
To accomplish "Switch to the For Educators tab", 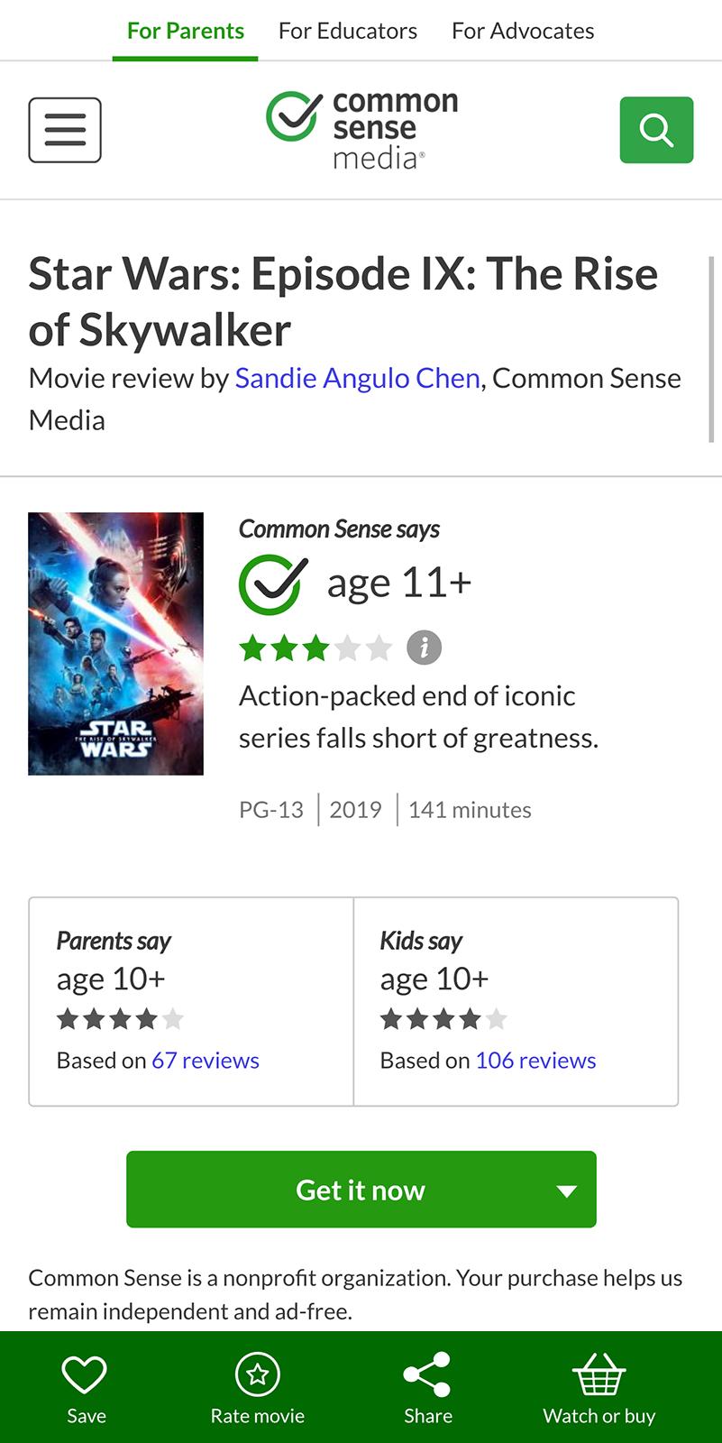I will pyautogui.click(x=348, y=30).
